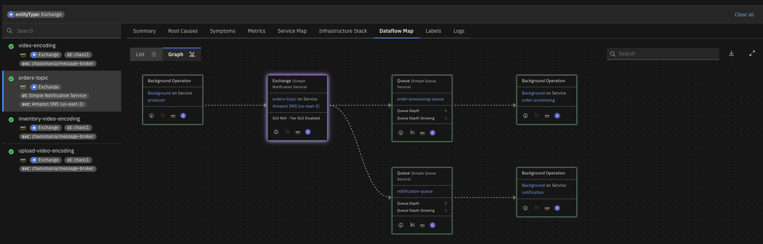
Task: Open the Root Causes tab
Action: [x=183, y=31]
